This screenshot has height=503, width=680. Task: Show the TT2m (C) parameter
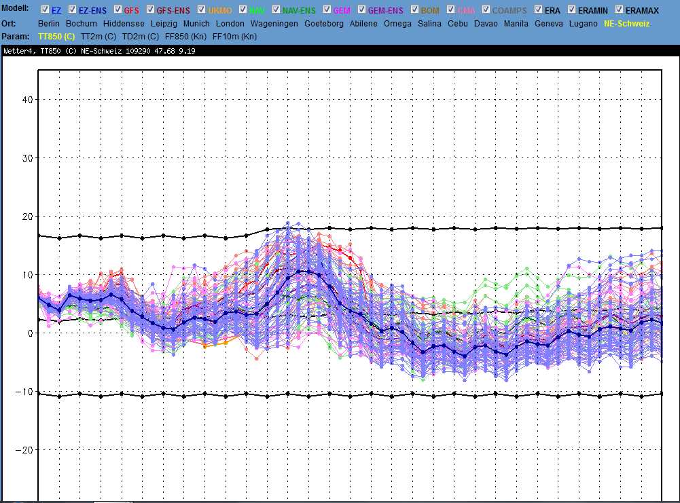click(x=99, y=35)
